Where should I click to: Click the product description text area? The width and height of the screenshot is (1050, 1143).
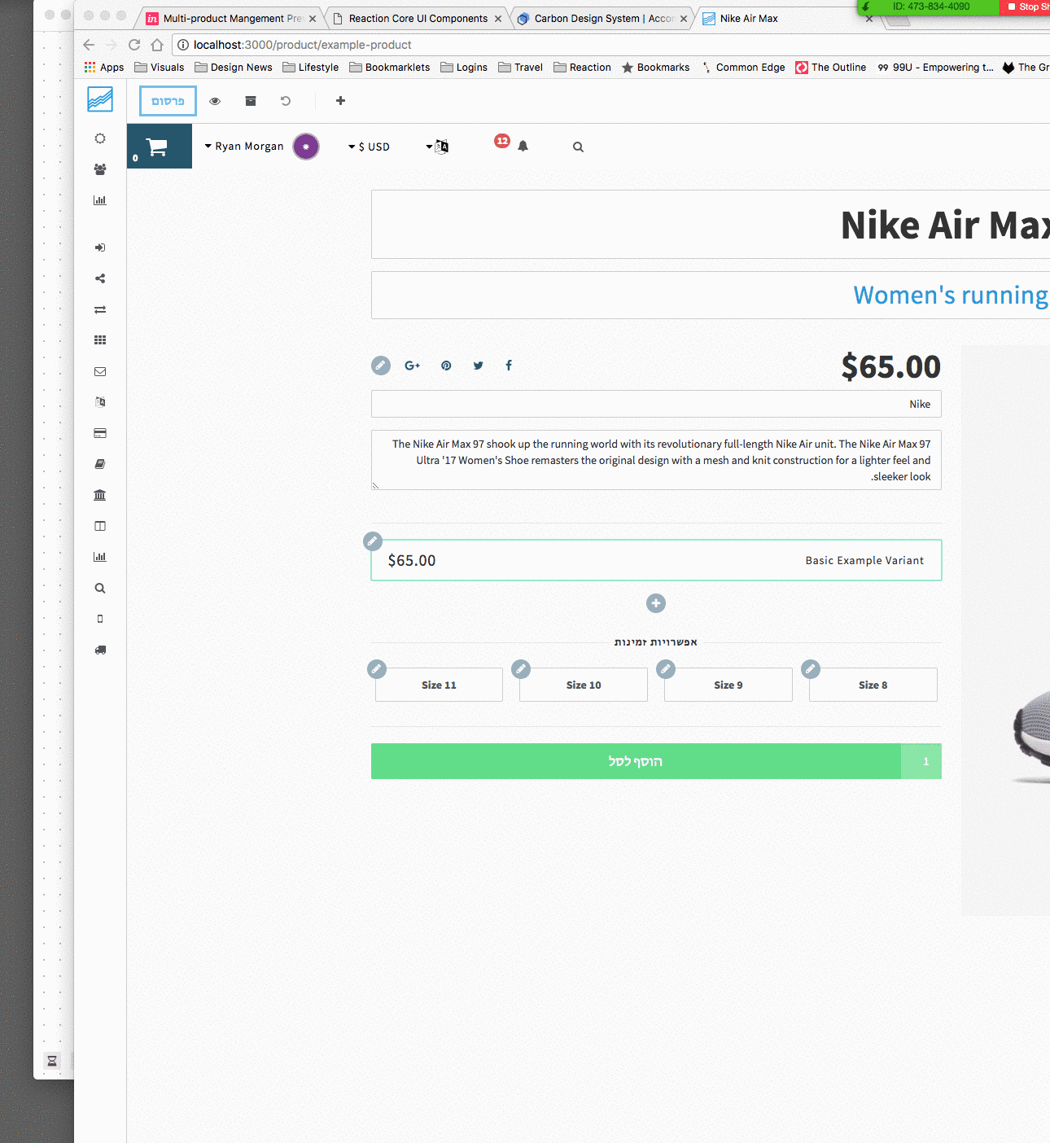click(656, 460)
